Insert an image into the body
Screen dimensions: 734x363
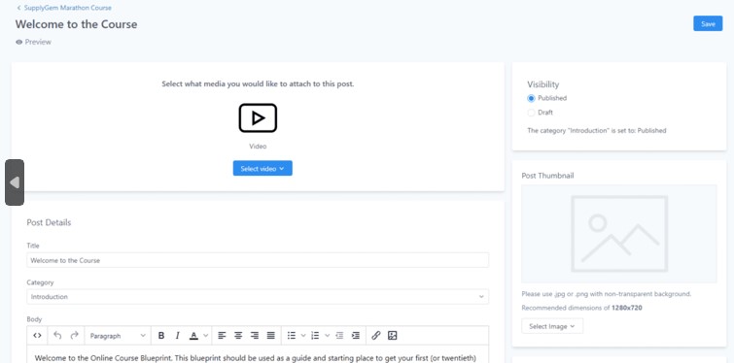pos(393,336)
